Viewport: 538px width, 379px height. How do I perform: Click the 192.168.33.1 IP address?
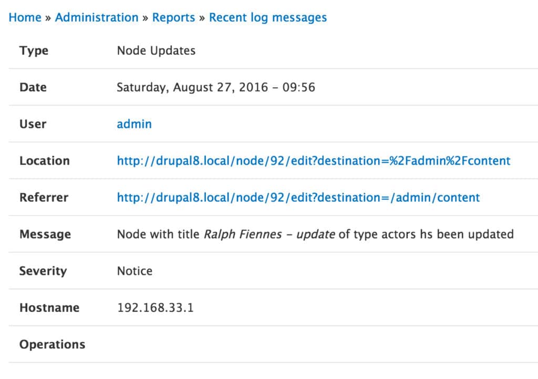(x=155, y=308)
